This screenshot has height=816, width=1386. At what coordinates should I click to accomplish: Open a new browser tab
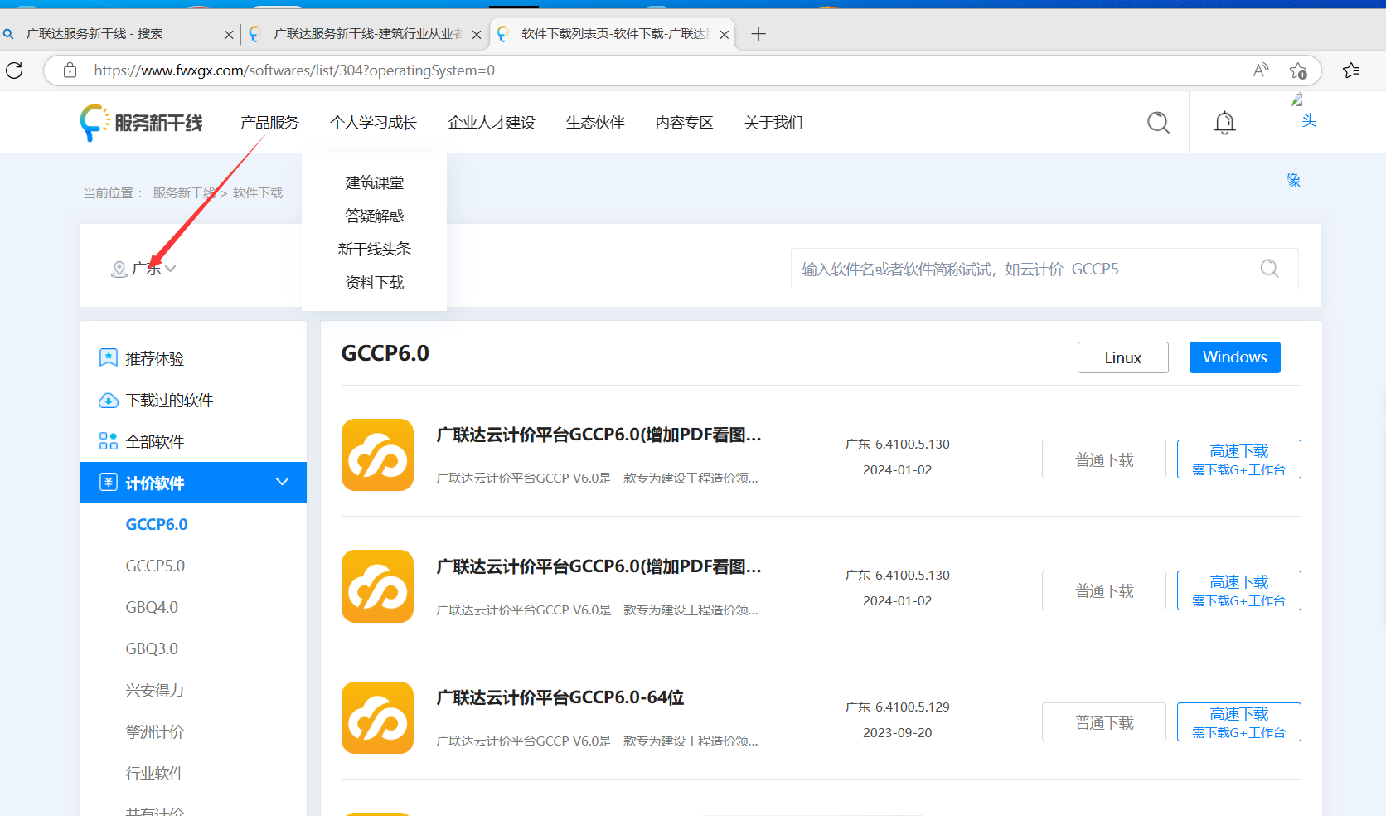pos(758,34)
